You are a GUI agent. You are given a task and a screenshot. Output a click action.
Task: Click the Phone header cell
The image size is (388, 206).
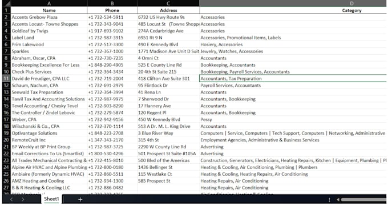pos(112,10)
